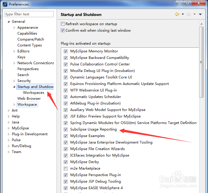Expand the Appearance tree node
Screen dimensions: 208x193
tap(14, 28)
